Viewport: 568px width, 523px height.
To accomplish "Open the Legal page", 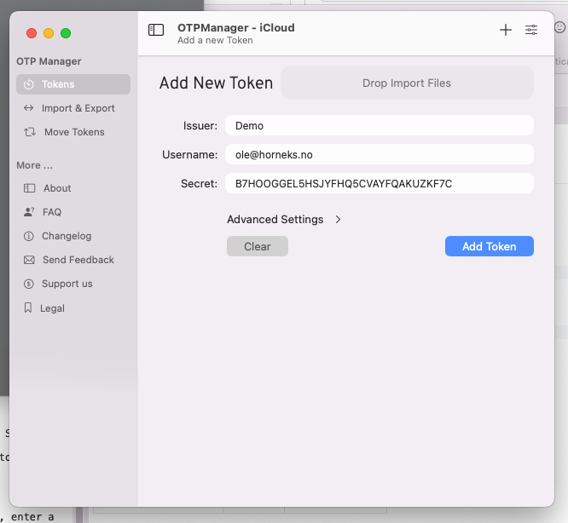I will (x=73, y=308).
